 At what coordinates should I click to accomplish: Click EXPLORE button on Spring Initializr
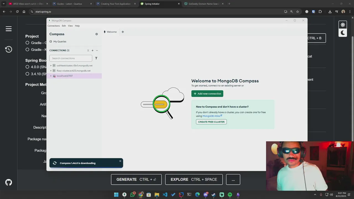click(x=194, y=179)
